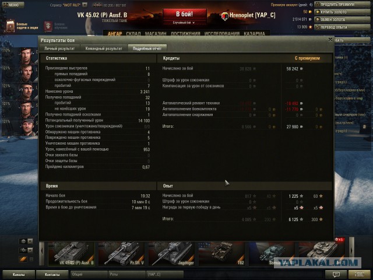Switch to Личный результат tab
The height and width of the screenshot is (280, 373).
pos(59,48)
